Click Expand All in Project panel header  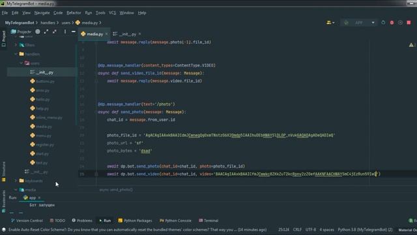(46, 32)
